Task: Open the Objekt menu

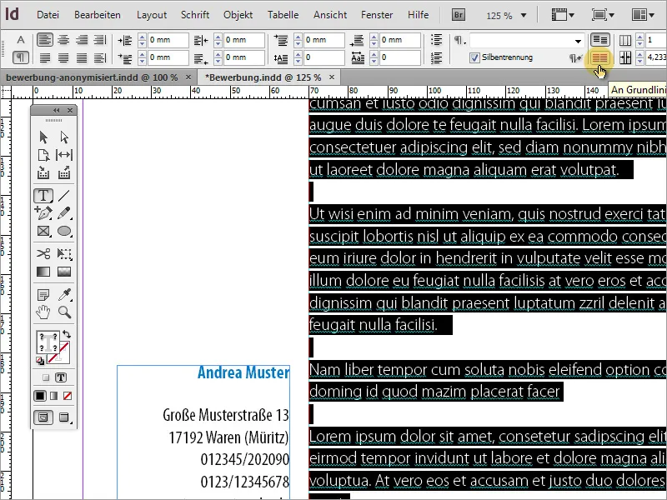Action: click(x=238, y=15)
